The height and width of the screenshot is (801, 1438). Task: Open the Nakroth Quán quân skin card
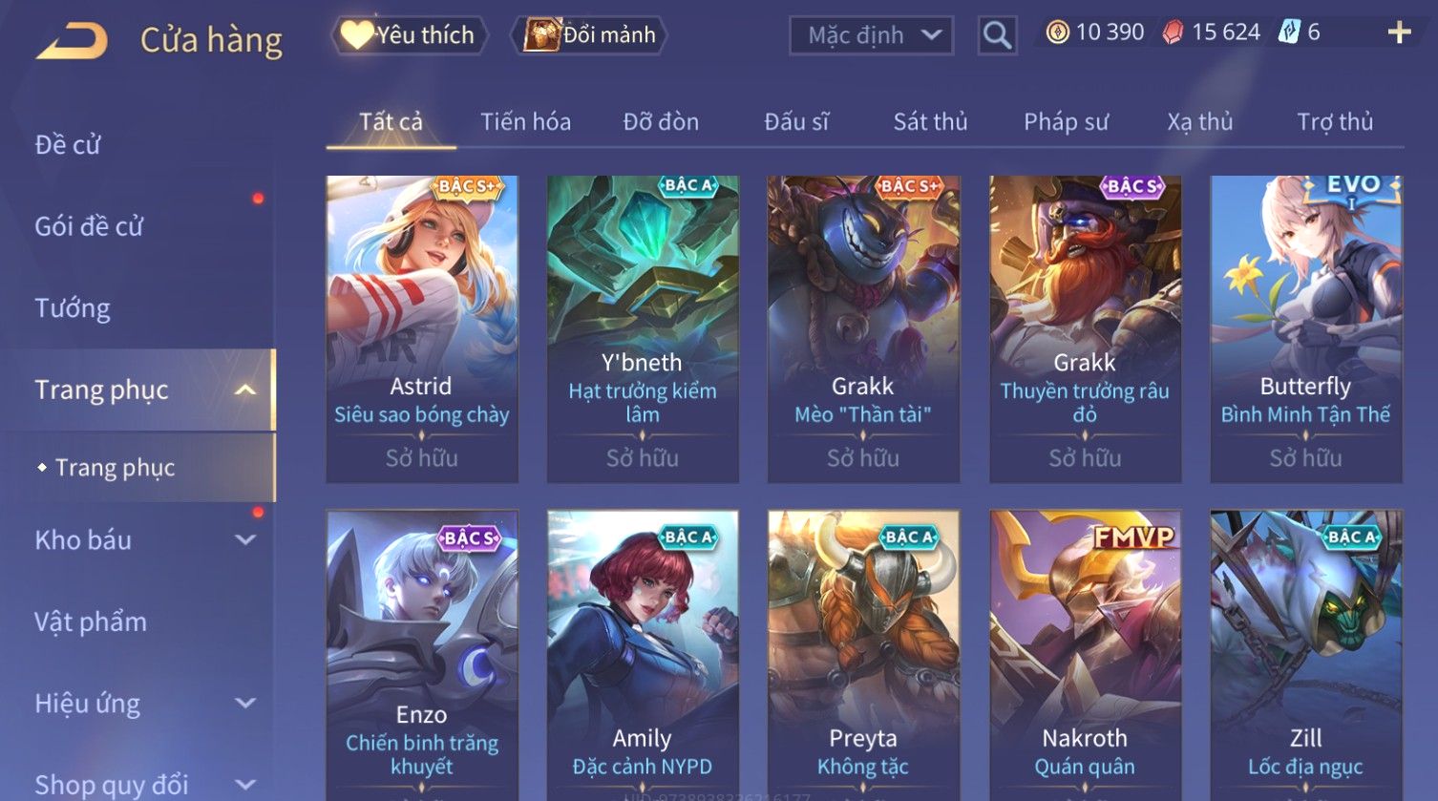point(1085,655)
